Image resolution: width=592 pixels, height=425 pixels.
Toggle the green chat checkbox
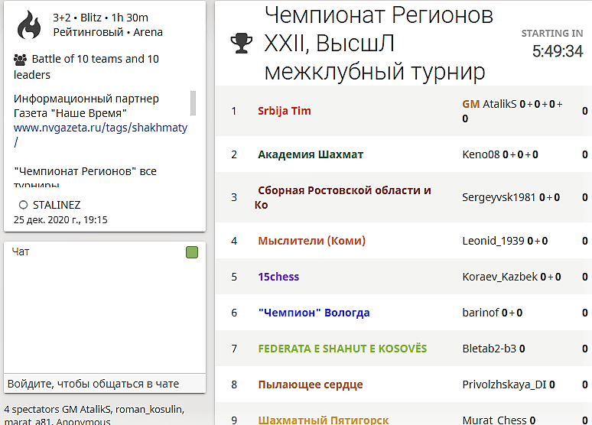click(x=192, y=252)
